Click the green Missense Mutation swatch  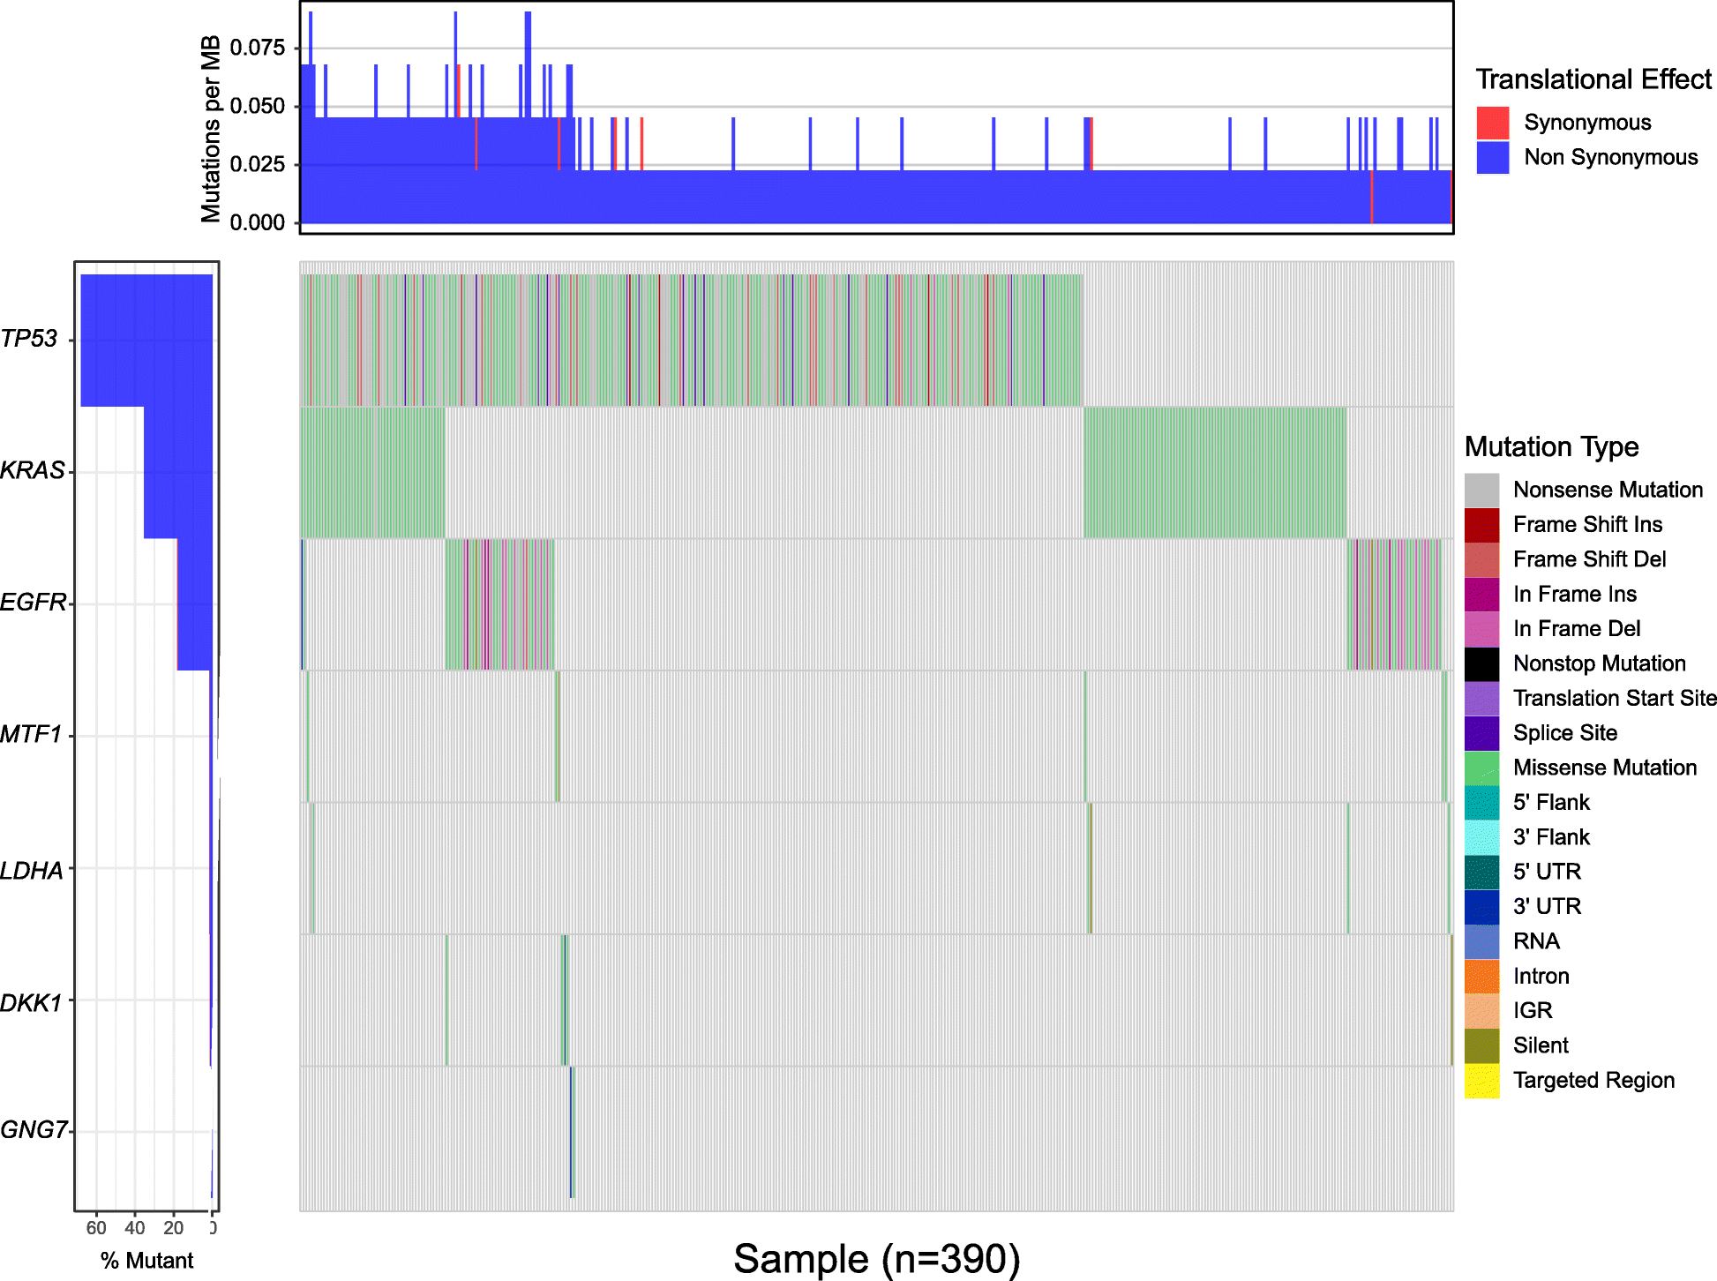coord(1481,768)
